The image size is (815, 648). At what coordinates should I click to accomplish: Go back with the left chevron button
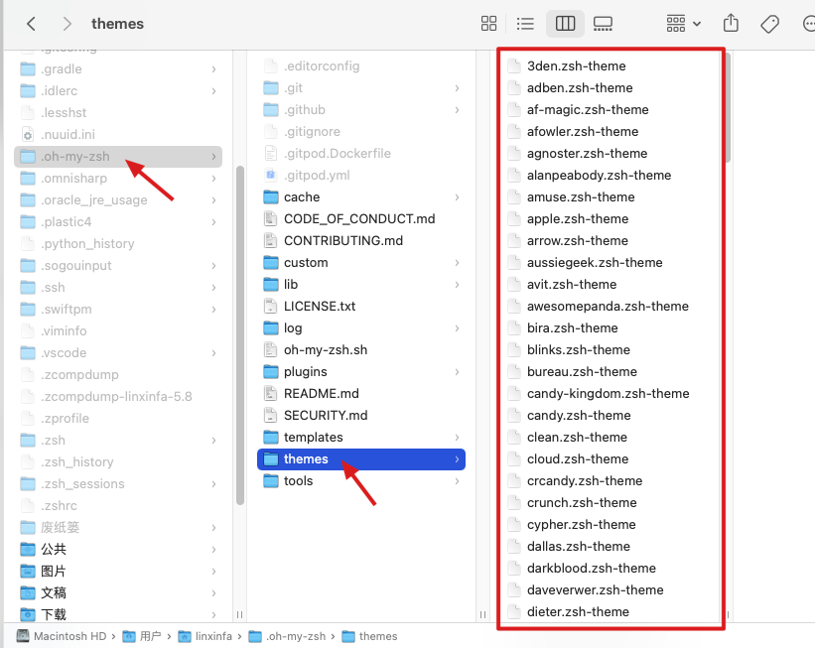coord(31,24)
